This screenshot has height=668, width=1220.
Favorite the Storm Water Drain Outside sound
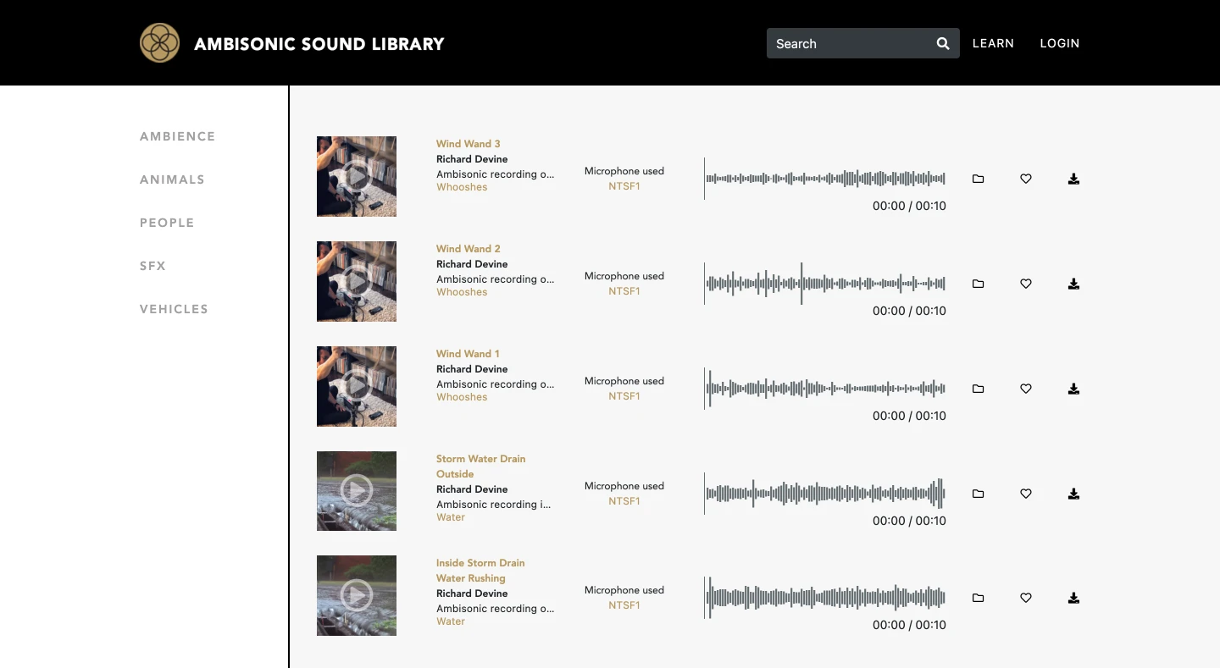(1026, 494)
